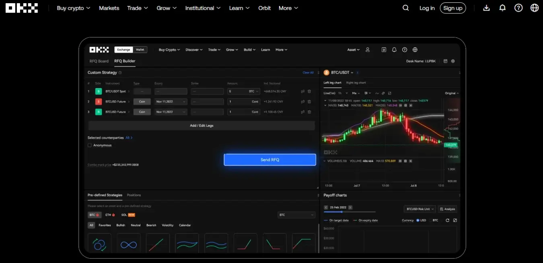Go to the previous date arrow before 25 Feb 2022
The height and width of the screenshot is (263, 543).
[326, 208]
